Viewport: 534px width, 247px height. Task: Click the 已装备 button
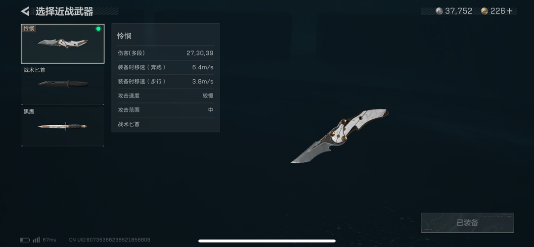(467, 223)
